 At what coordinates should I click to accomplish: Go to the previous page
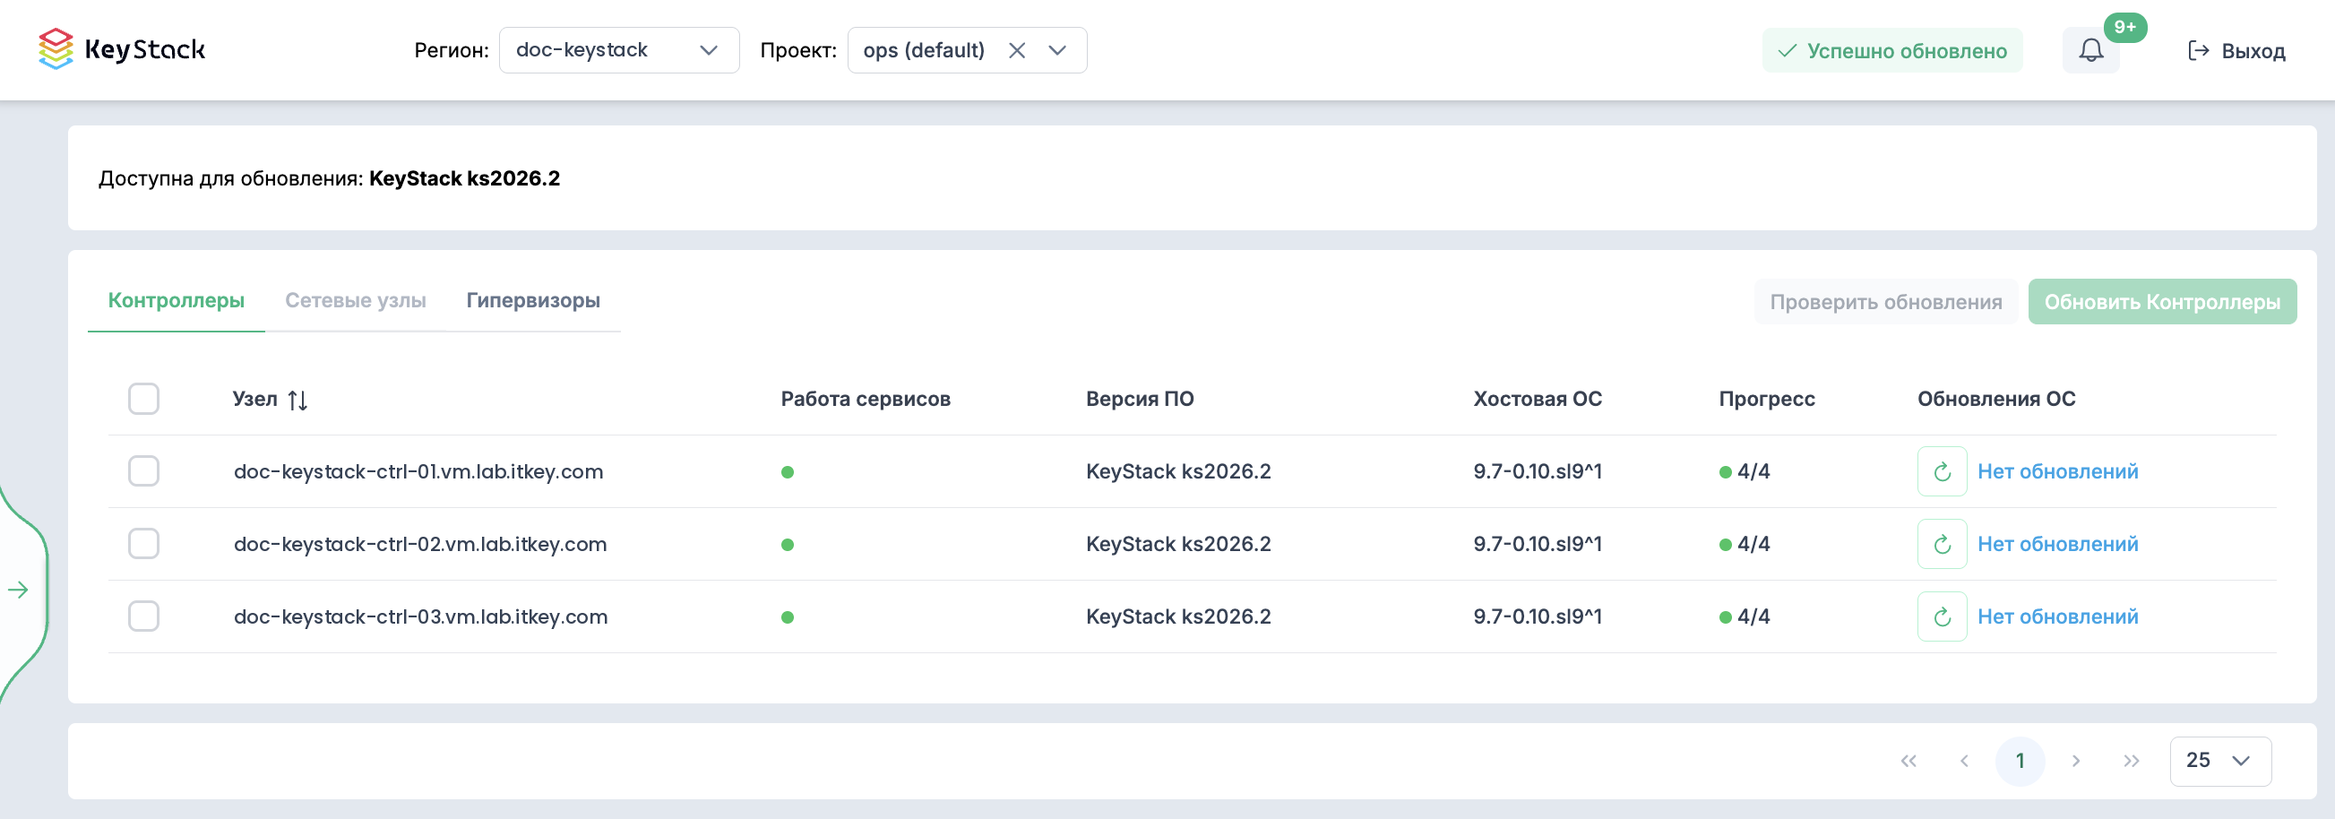(1964, 761)
